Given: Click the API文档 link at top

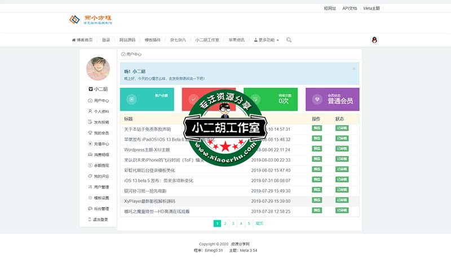Looking at the screenshot, I should tap(350, 8).
